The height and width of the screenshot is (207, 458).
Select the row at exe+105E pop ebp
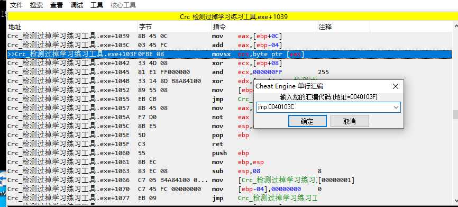[230, 135]
